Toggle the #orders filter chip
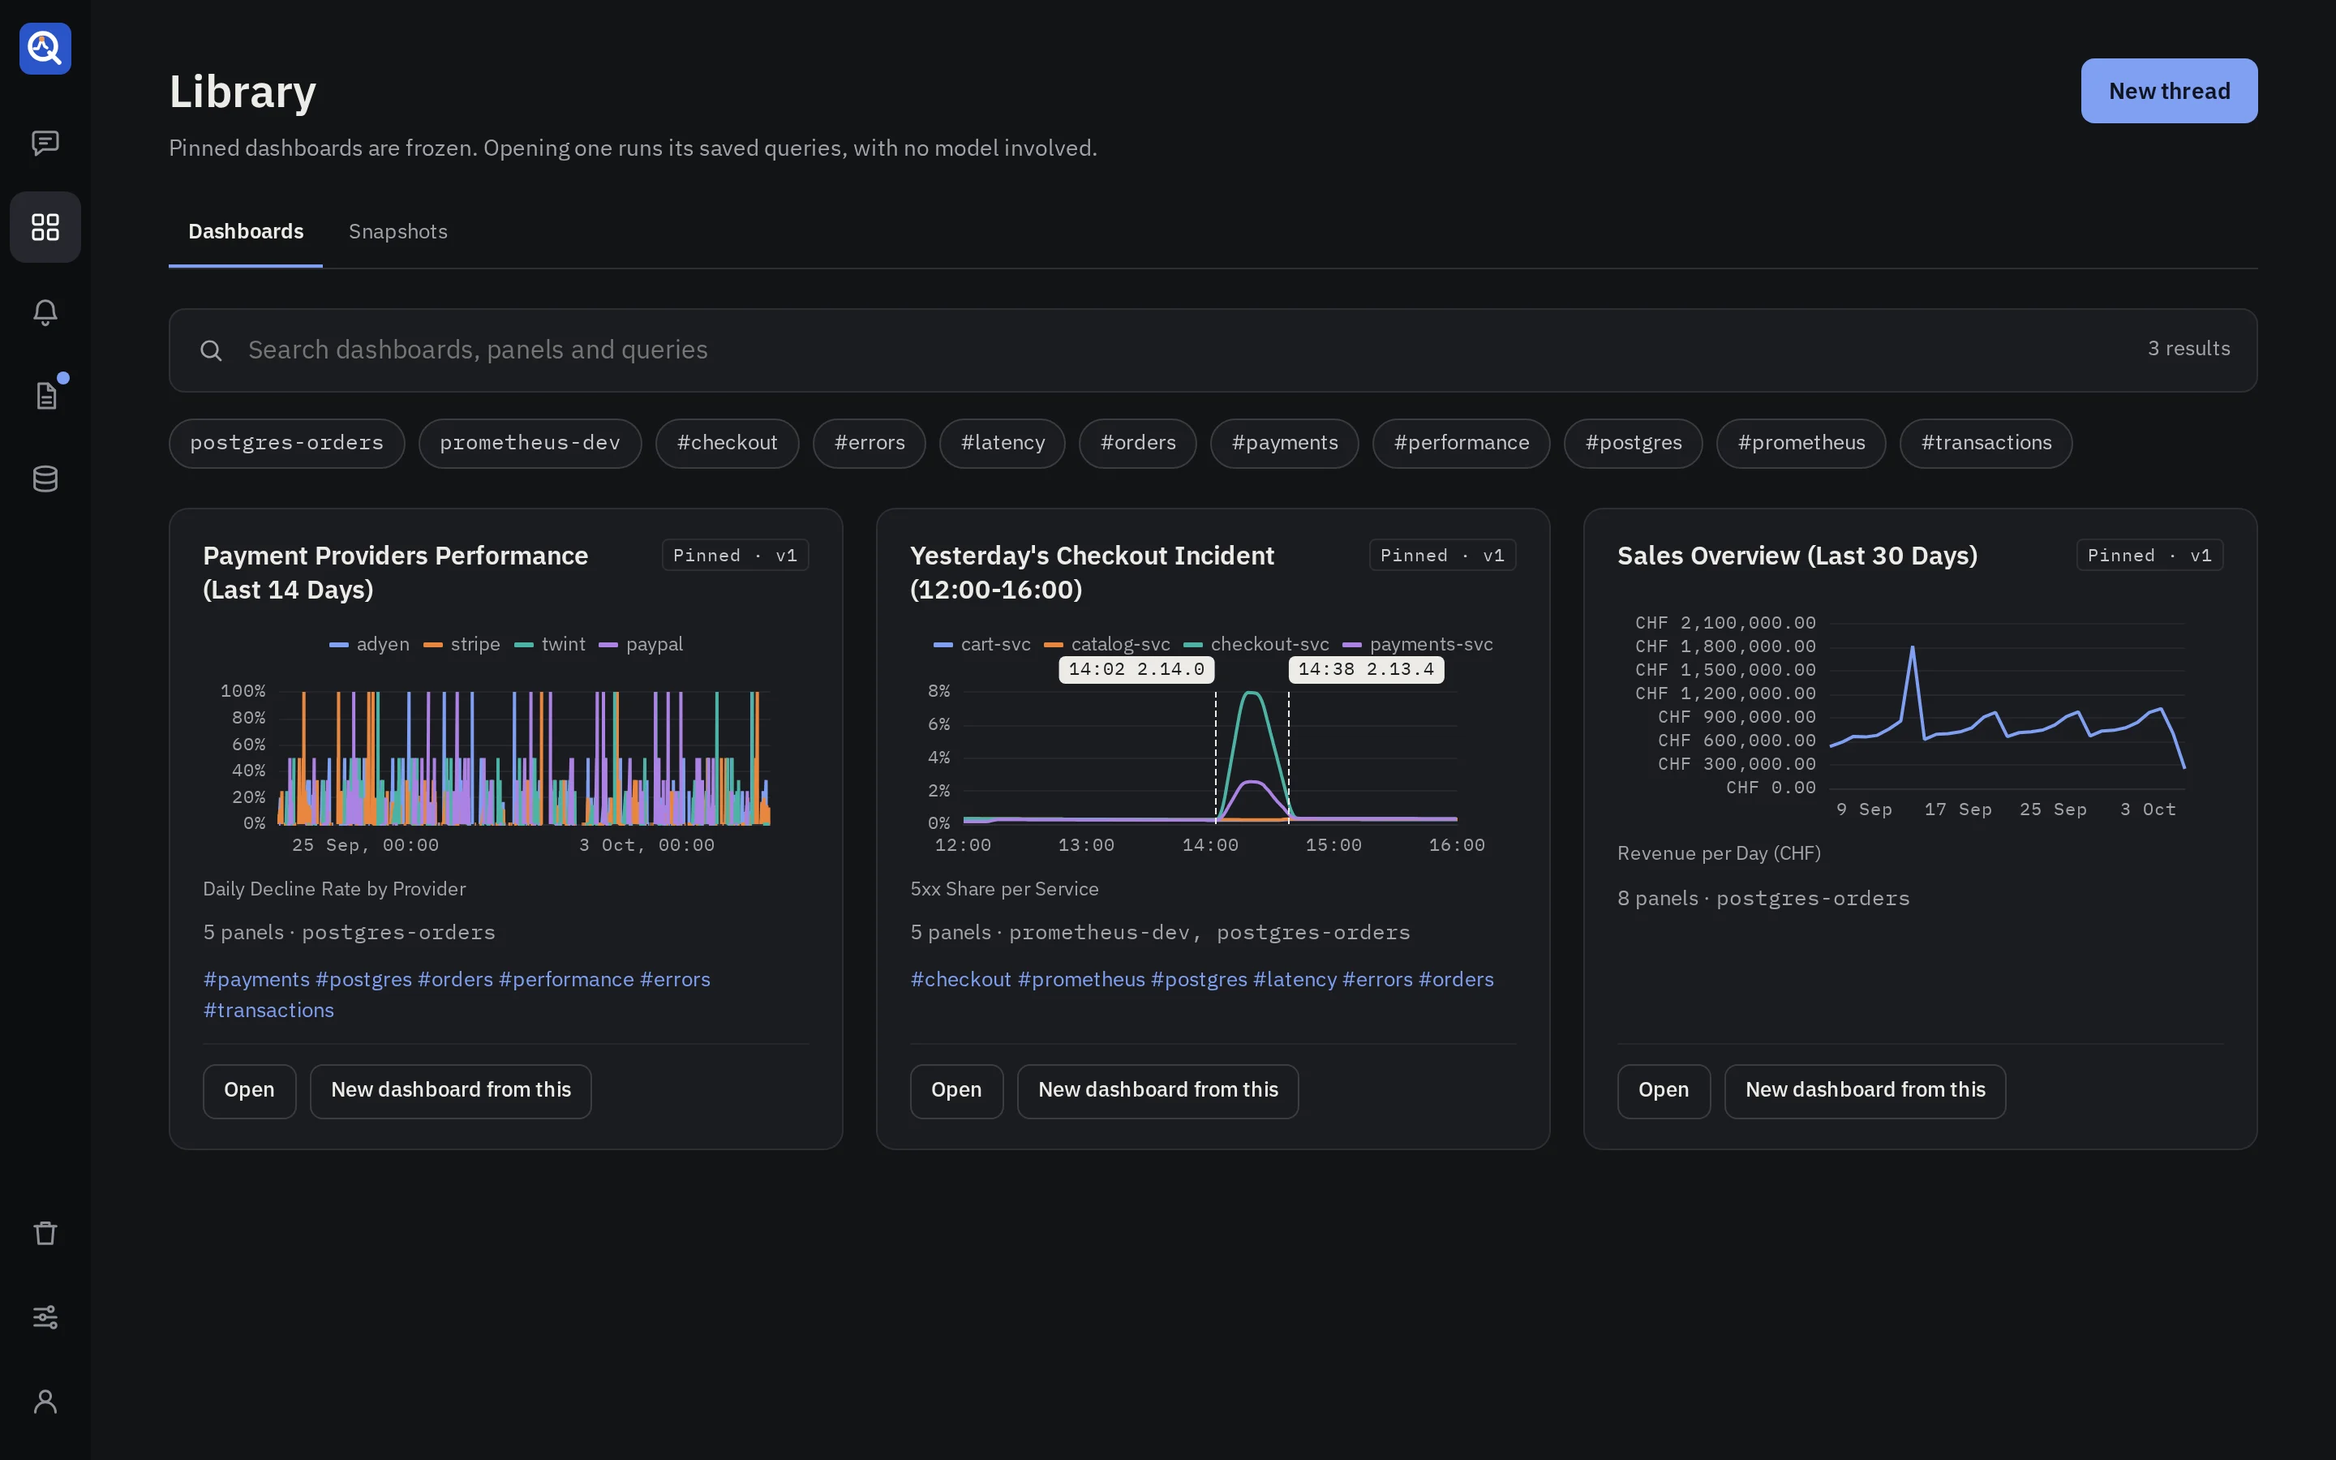 click(x=1137, y=443)
